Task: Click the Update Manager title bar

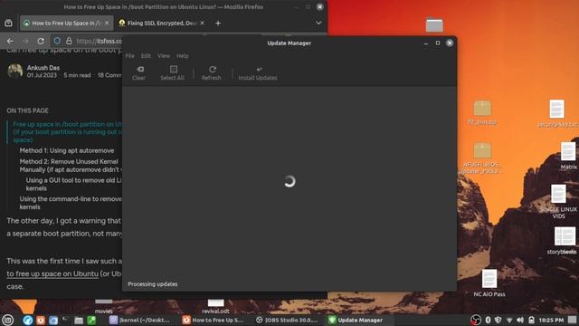Action: (x=289, y=43)
